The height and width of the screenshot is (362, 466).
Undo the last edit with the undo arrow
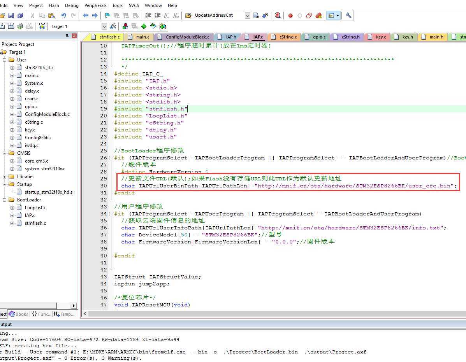pos(63,16)
